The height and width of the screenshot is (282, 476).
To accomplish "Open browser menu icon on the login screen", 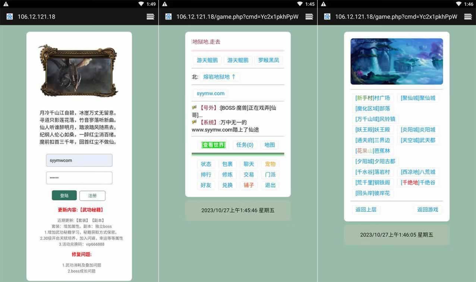I will [150, 16].
